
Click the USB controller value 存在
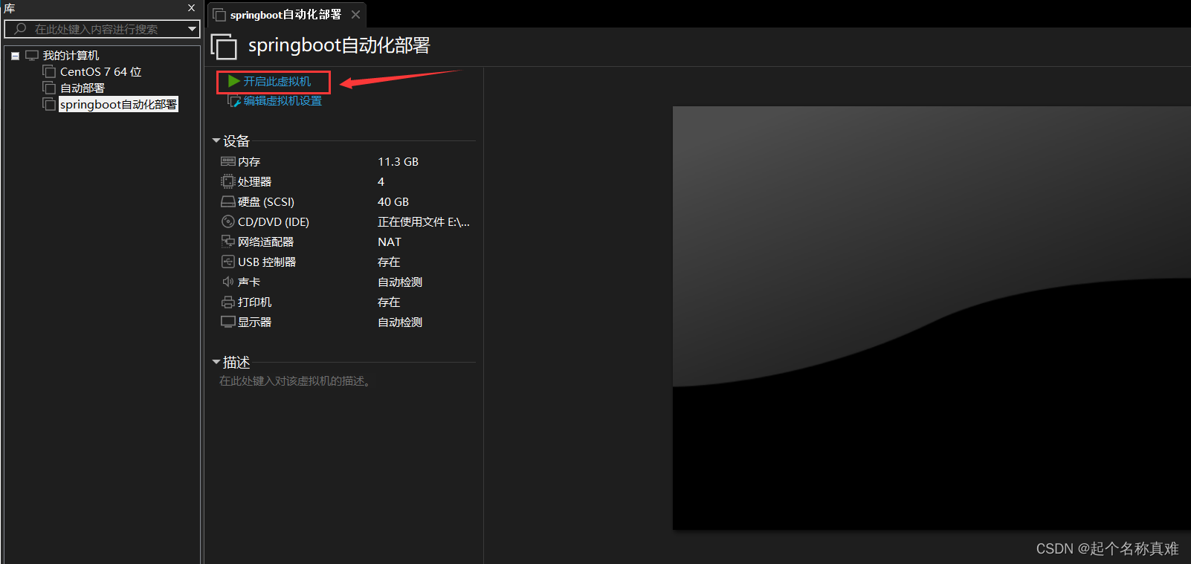click(x=389, y=262)
